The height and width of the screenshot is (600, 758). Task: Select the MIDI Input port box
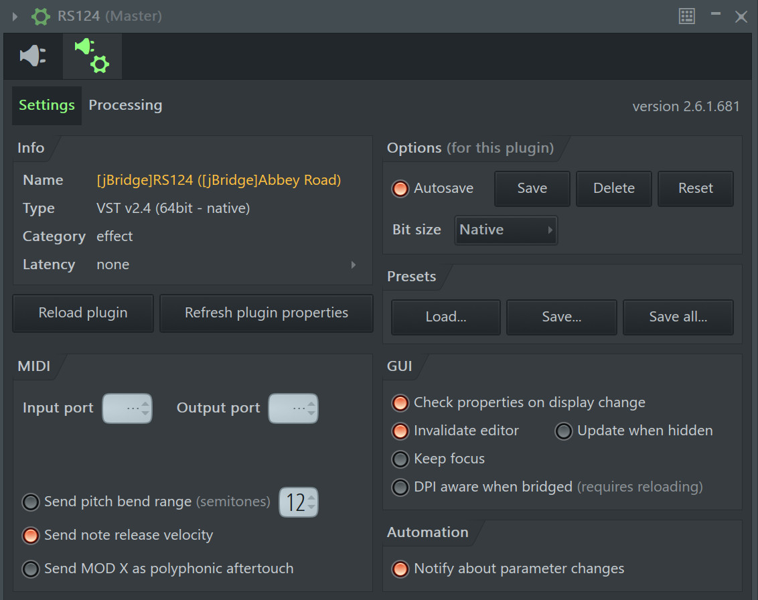coord(127,408)
